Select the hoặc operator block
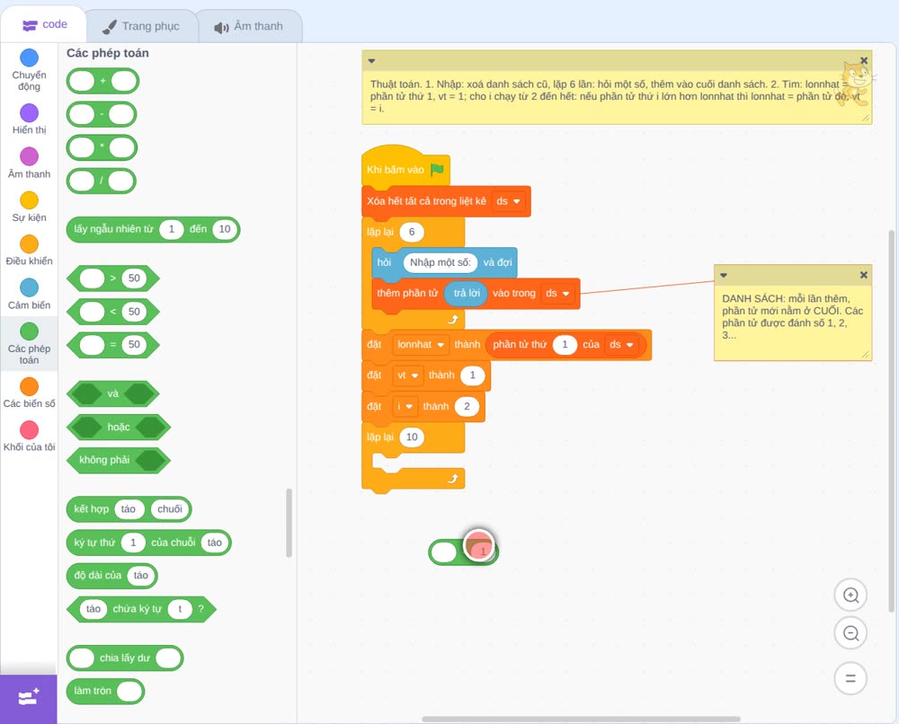Viewport: 899px width, 724px height. point(119,427)
